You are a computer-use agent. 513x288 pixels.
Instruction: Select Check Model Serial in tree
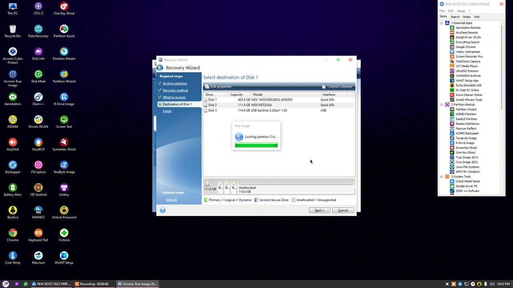pyautogui.click(x=465, y=181)
